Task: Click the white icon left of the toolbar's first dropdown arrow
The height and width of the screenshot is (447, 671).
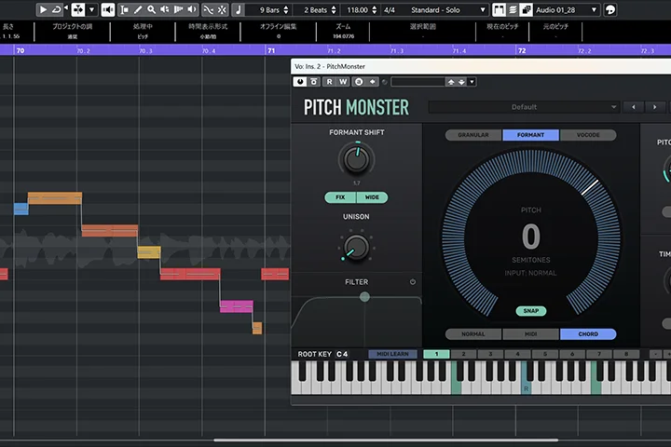Action: tap(78, 9)
